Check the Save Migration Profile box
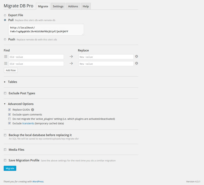204x185 pixels. 5,160
